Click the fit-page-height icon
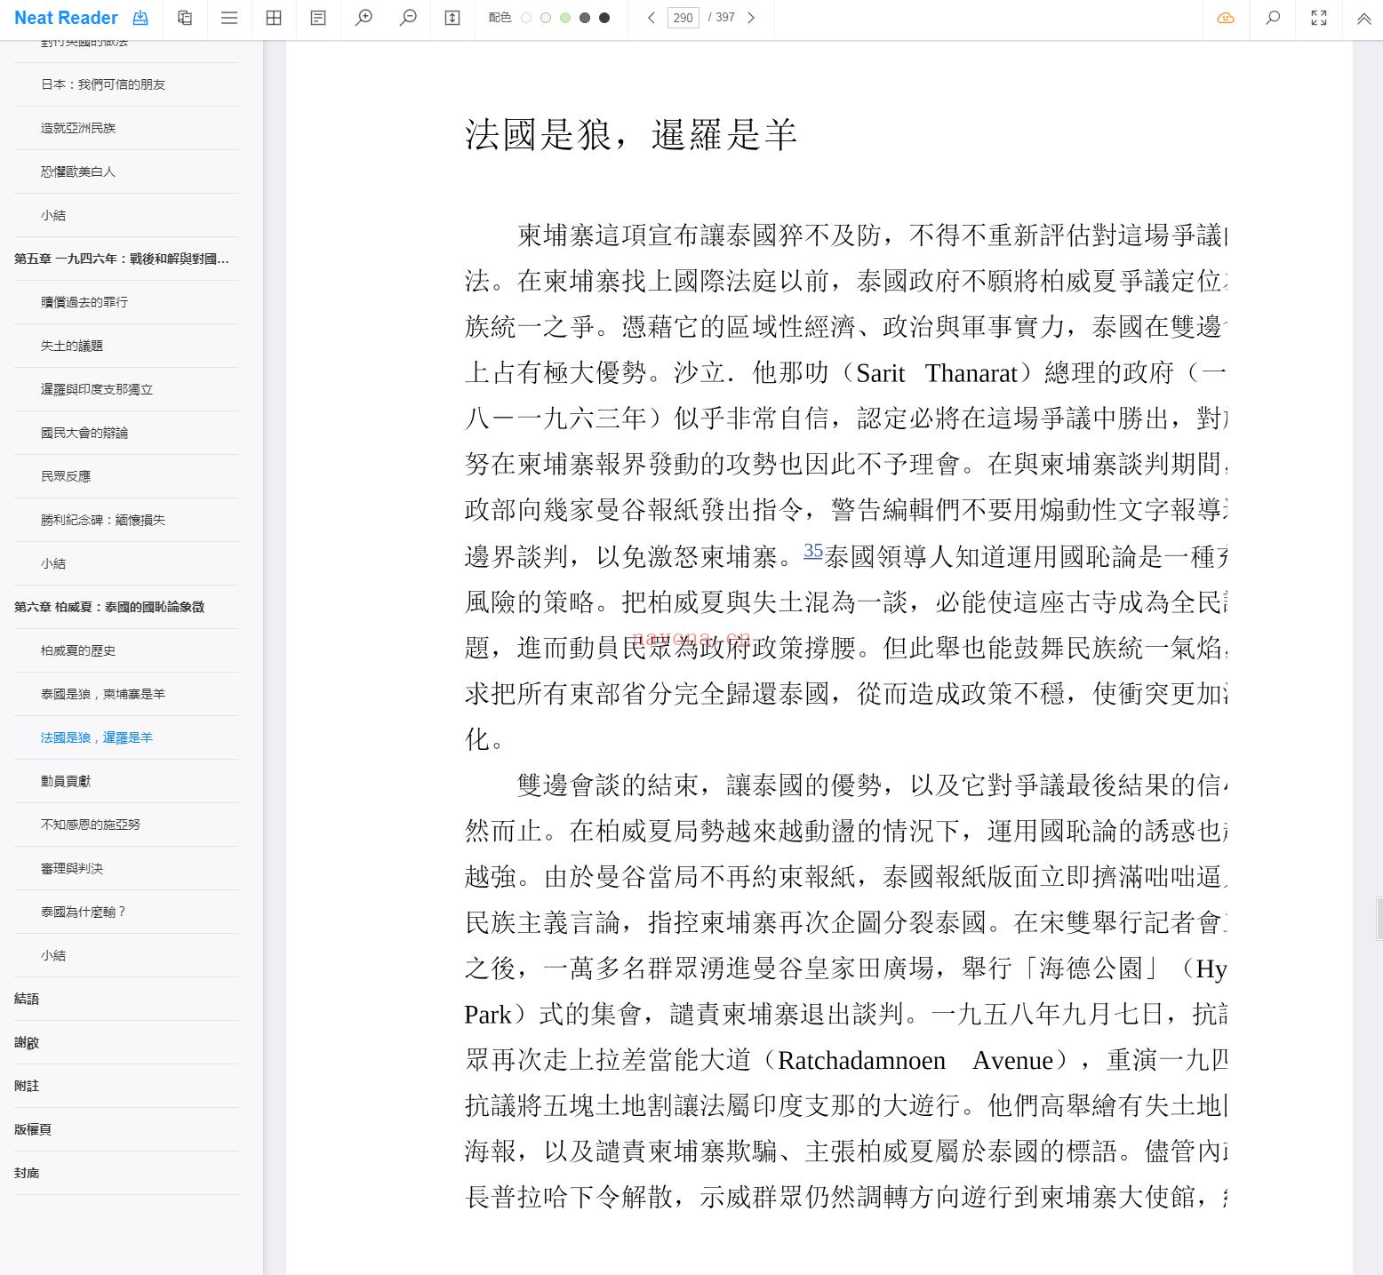The width and height of the screenshot is (1383, 1275). 452,18
